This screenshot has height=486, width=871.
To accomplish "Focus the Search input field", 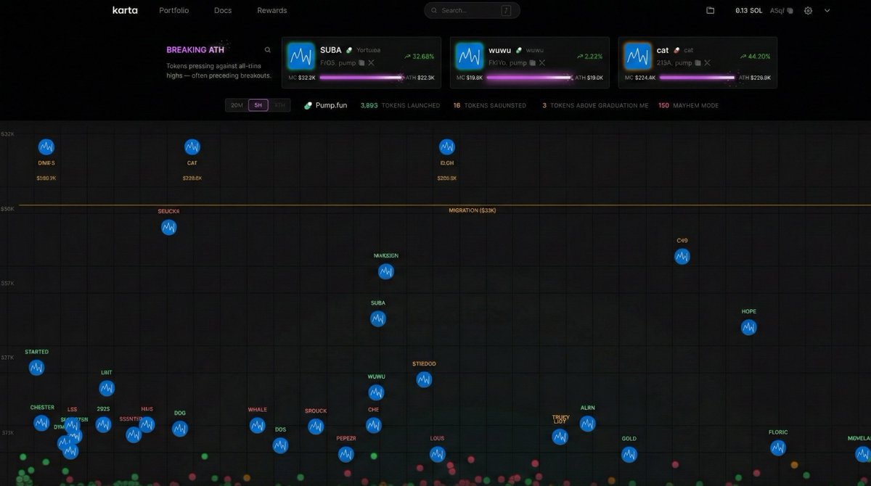I will [472, 10].
